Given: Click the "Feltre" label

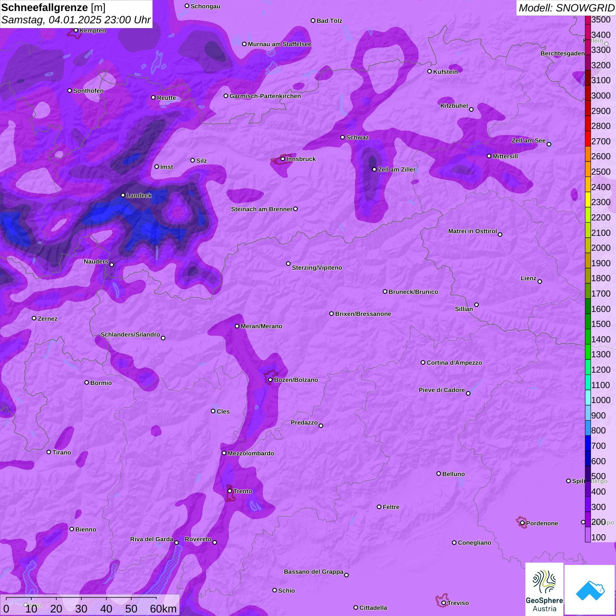Looking at the screenshot, I should coord(391,507).
